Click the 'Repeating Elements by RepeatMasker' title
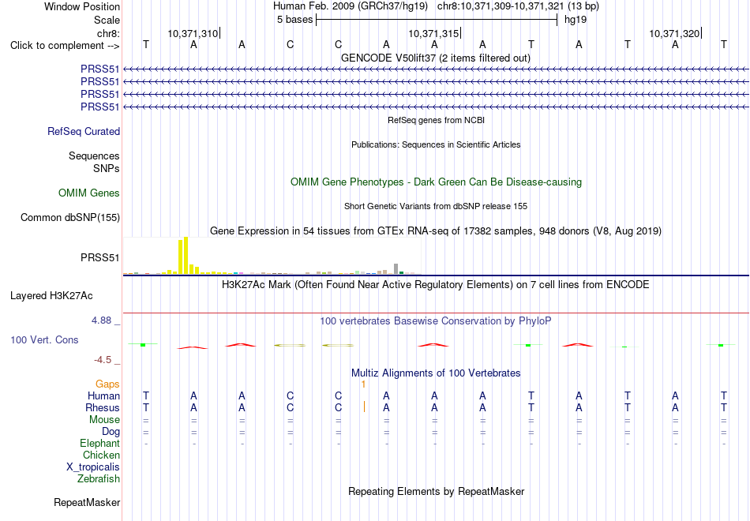This screenshot has height=521, width=750. (437, 492)
